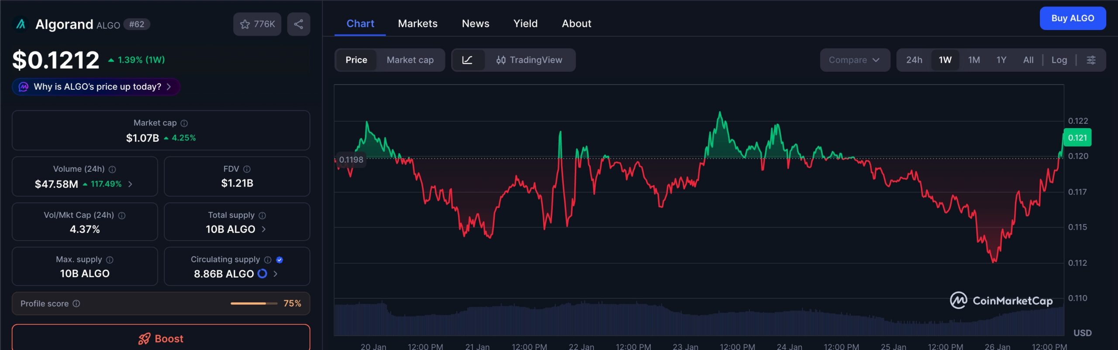
Task: Switch to TradingView chart mode
Action: pos(529,60)
